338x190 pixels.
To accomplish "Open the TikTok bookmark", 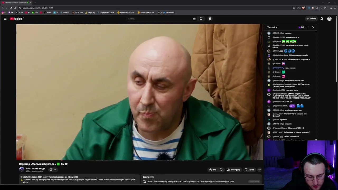I will pos(19,12).
